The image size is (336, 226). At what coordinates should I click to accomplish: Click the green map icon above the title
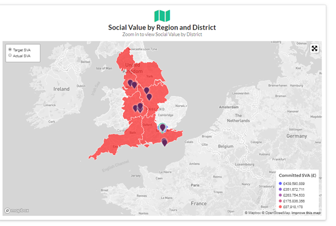point(162,15)
